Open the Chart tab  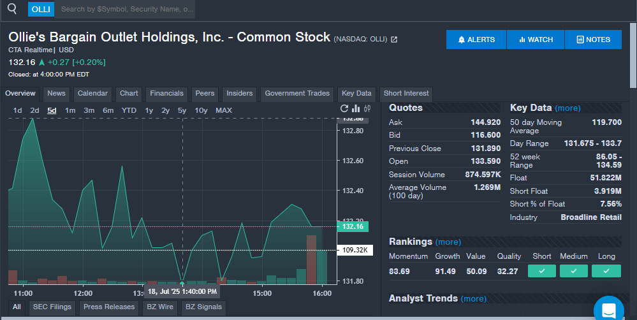point(129,94)
